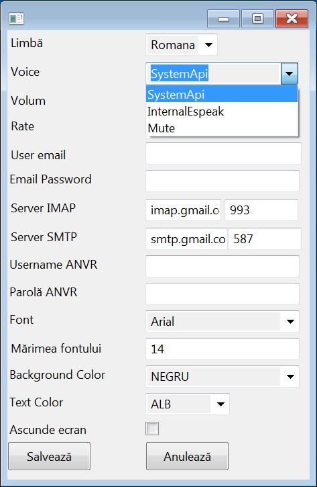Open Text Color ALB dropdown
Image resolution: width=317 pixels, height=487 pixels.
click(188, 404)
